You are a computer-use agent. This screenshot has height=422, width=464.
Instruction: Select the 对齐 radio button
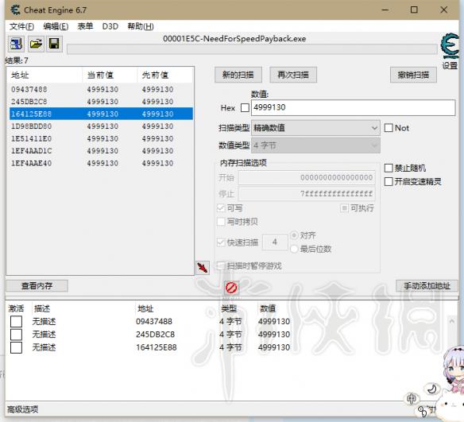coord(294,235)
